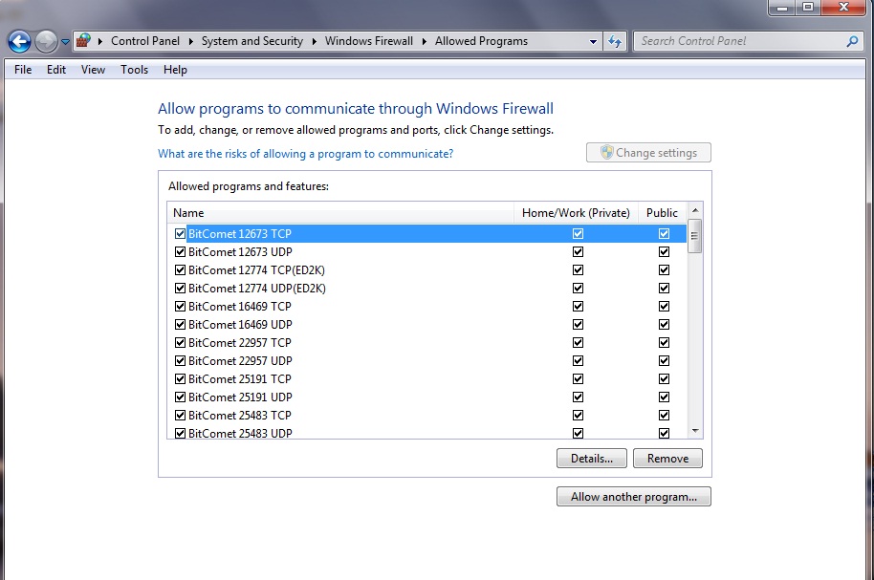Image resolution: width=874 pixels, height=580 pixels.
Task: Click the Details... button
Action: pyautogui.click(x=591, y=459)
